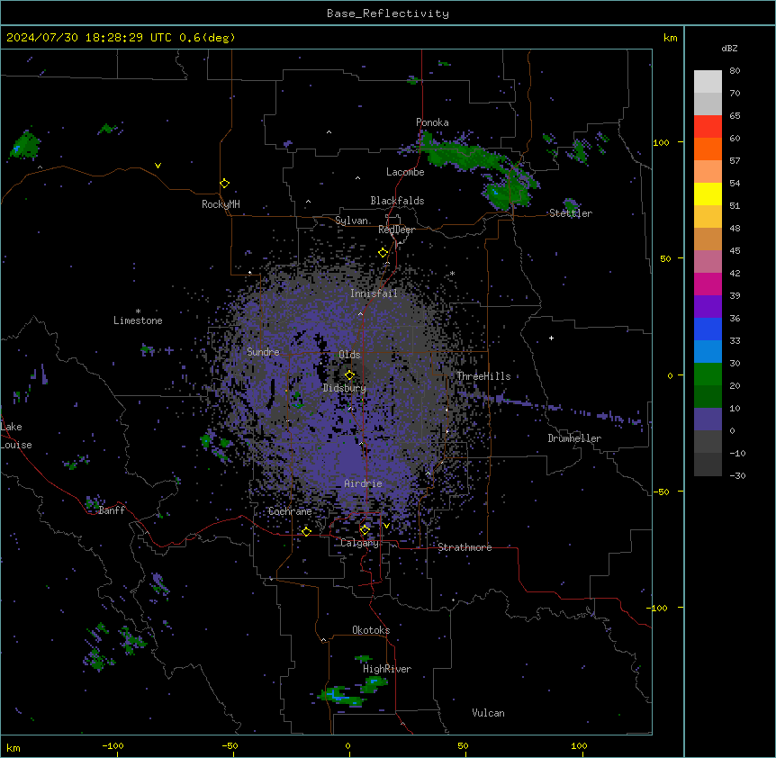Screen dimensions: 776x758
Task: Click the asterisk marker above Limestone
Action: [x=138, y=311]
